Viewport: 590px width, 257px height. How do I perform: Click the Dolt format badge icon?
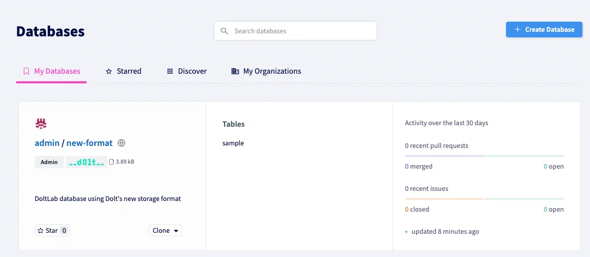coord(87,162)
